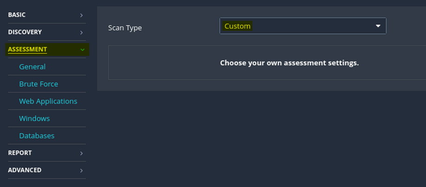Viewport: 426px width, 187px height.
Task: Open the REPORT settings section
Action: (19, 153)
